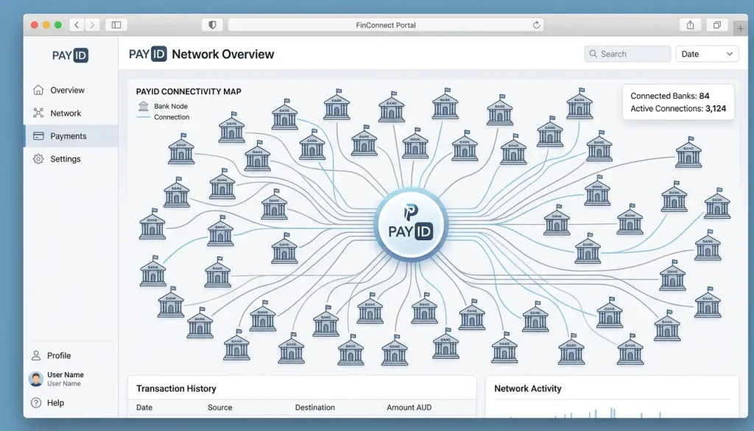Reload the FinConnect Portal page
The height and width of the screenshot is (431, 754).
pos(536,25)
